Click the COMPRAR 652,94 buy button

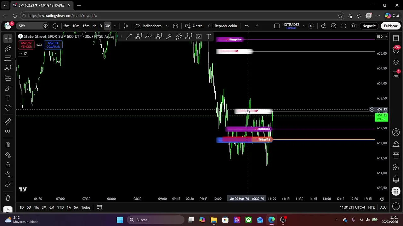[x=53, y=45]
